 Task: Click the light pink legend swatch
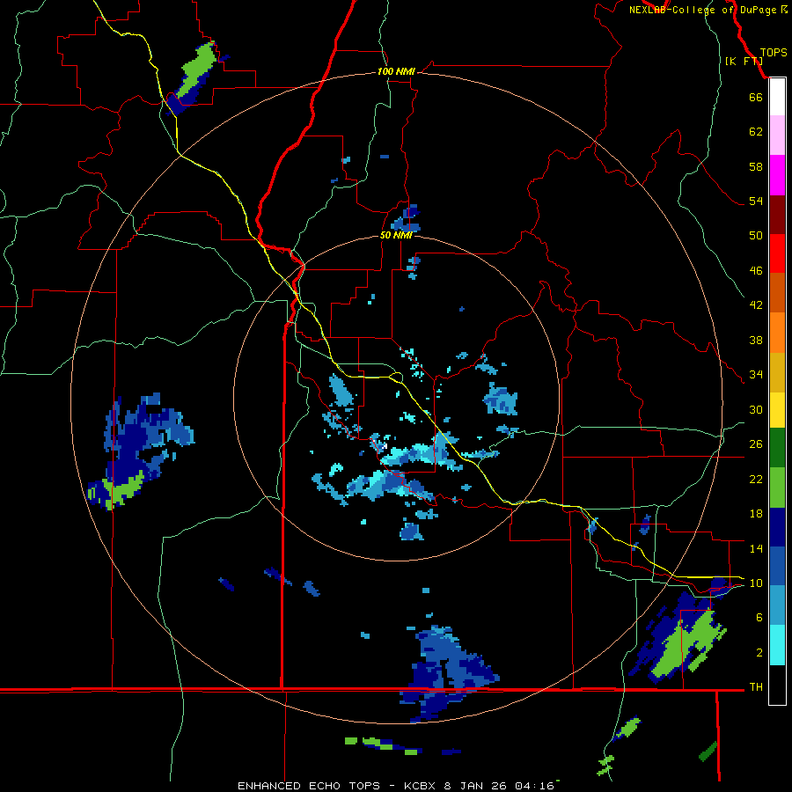(x=777, y=135)
